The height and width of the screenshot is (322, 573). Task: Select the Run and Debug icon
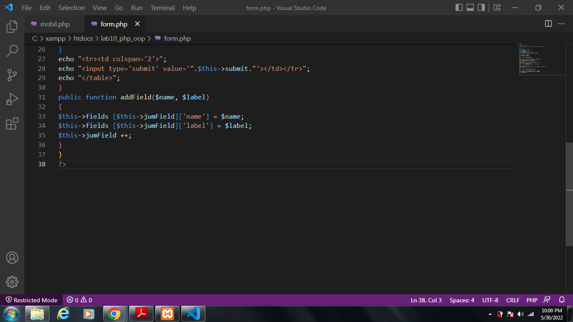pyautogui.click(x=11, y=99)
